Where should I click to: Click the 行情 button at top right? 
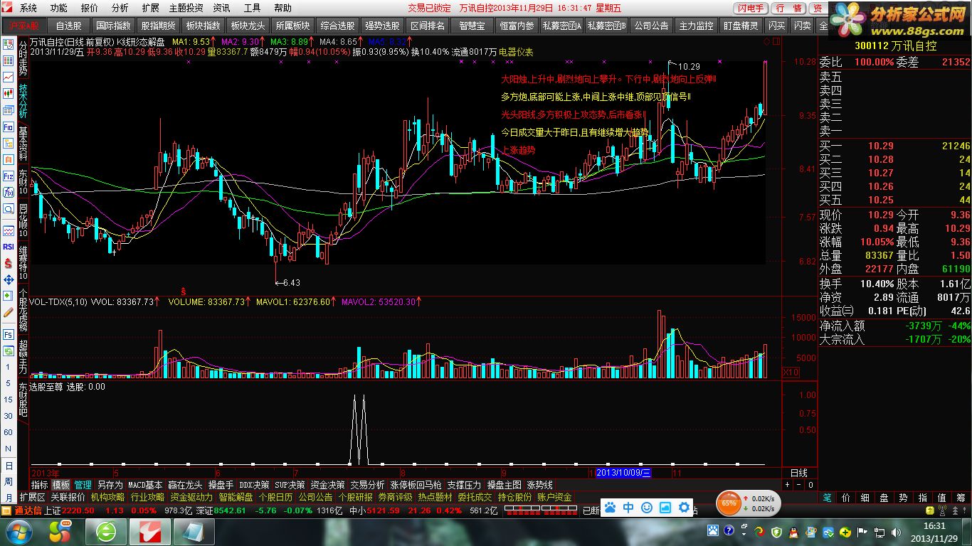tap(788, 9)
